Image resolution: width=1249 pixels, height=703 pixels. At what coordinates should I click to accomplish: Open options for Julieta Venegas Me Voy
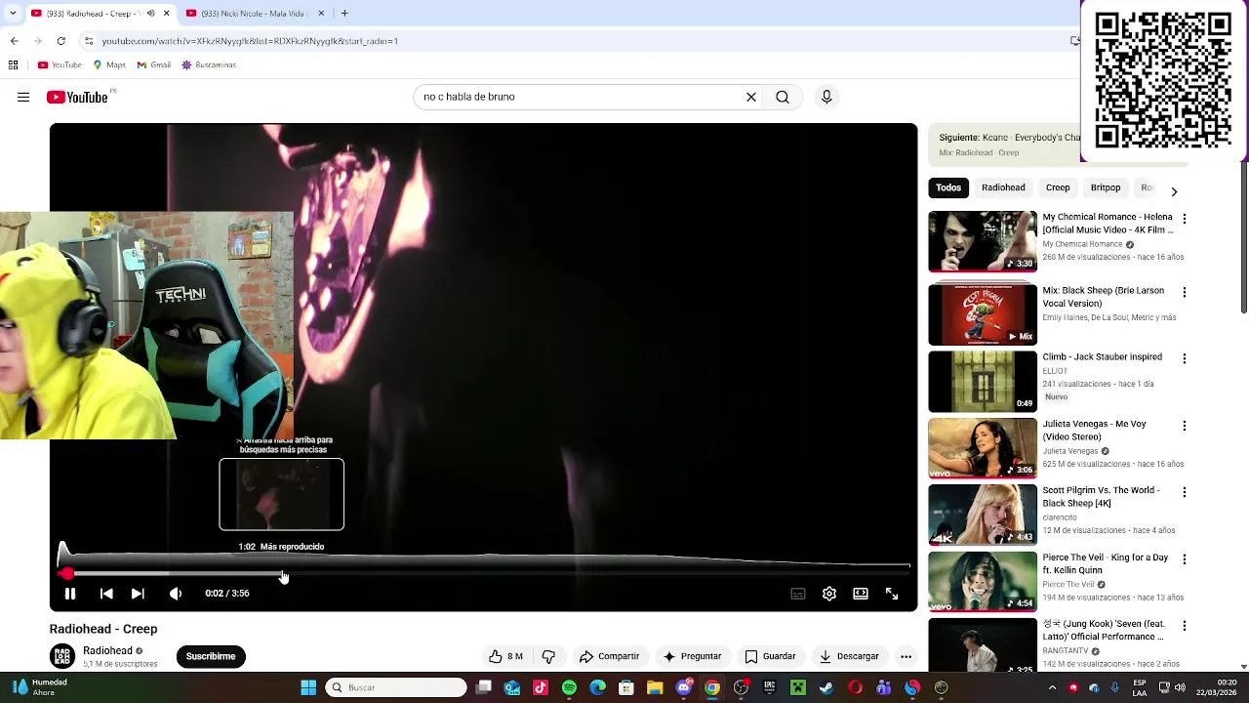tap(1185, 426)
